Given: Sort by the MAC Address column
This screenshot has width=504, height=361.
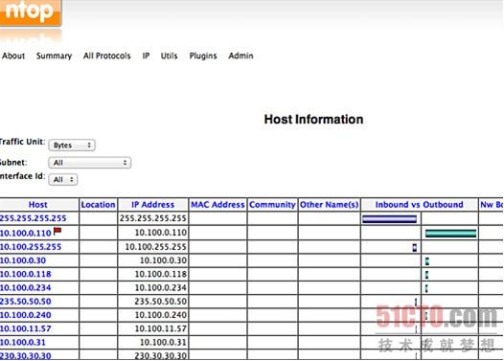Looking at the screenshot, I should (x=218, y=205).
